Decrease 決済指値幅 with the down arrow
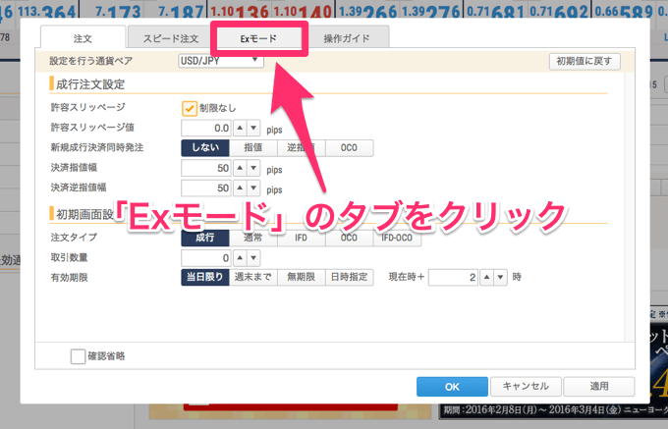The width and height of the screenshot is (668, 429). pos(253,168)
